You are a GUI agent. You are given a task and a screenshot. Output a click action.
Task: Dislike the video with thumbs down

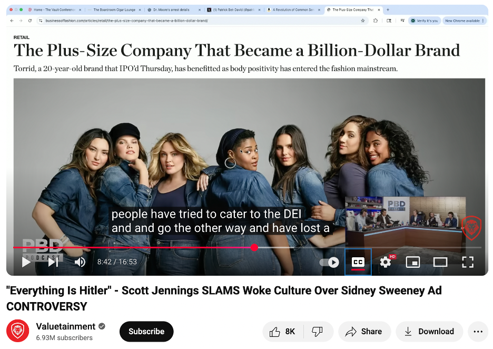tap(317, 332)
